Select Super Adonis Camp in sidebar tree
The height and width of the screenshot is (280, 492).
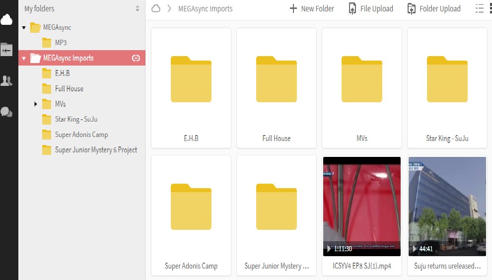pos(81,135)
